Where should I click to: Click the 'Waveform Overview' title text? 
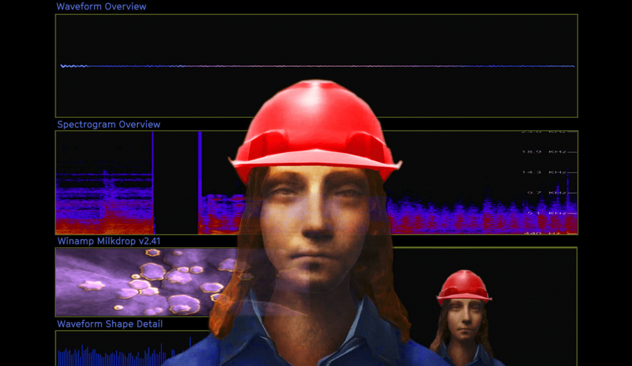click(101, 6)
